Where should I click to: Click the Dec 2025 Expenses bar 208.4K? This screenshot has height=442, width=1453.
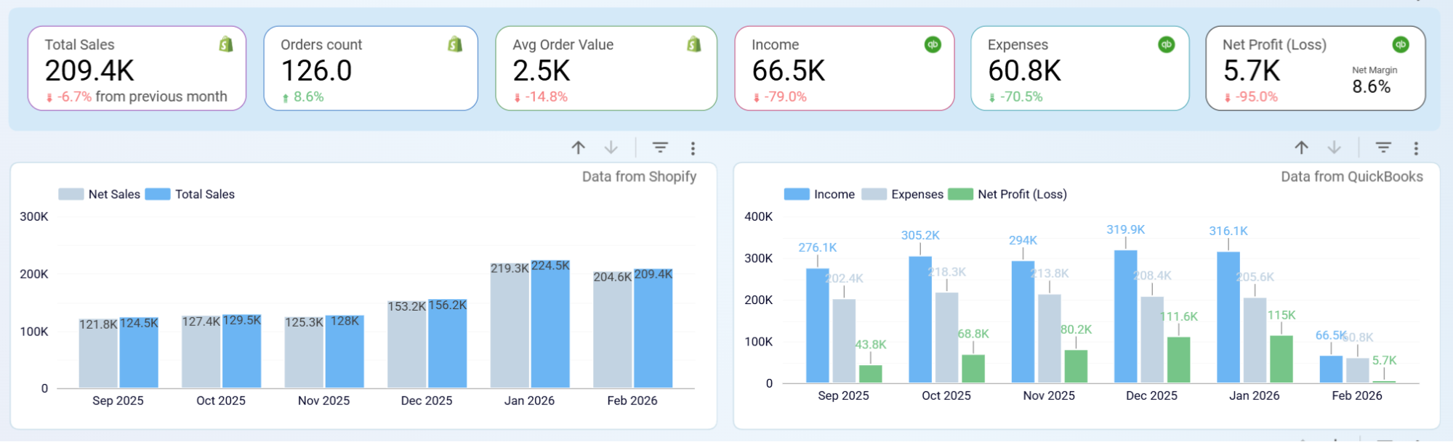coord(1152,340)
